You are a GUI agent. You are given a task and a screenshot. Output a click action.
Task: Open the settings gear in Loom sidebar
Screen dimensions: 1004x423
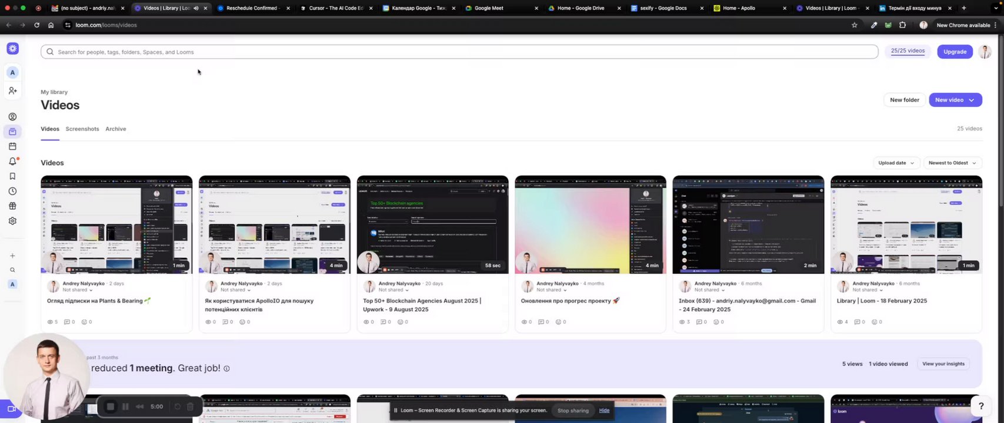[12, 221]
